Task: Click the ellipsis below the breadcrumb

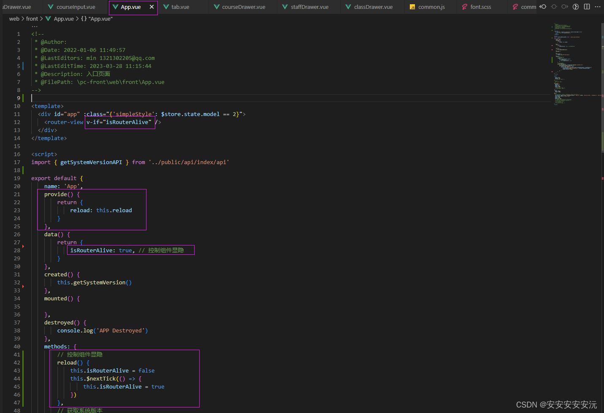Action: click(x=35, y=26)
